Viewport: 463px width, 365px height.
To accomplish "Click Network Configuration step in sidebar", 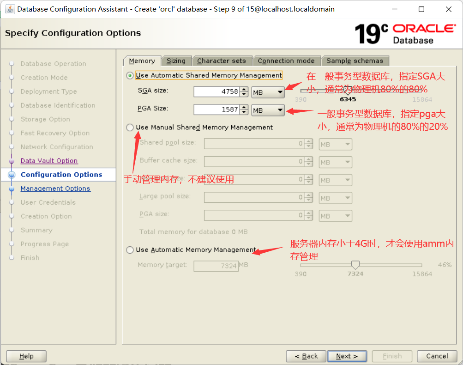I will coord(57,147).
